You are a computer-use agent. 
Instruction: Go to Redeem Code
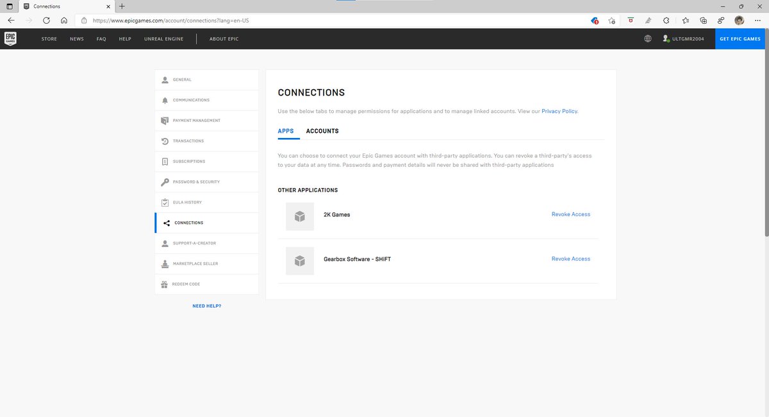[x=207, y=284]
